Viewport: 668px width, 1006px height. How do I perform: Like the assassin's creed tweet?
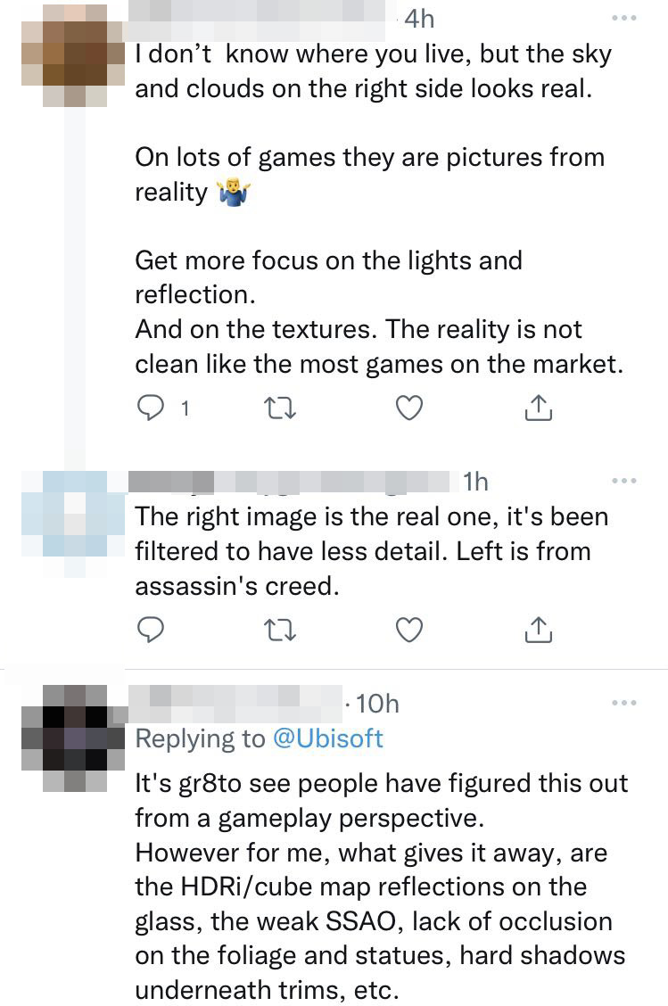408,630
